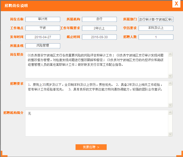Click the 工作地点 field showing 宁波
The width and height of the screenshot is (183, 157).
[x=43, y=28]
